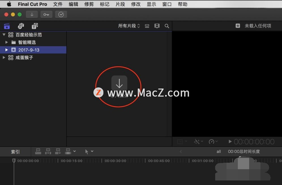Click the import media toolbar arrow button
Image resolution: width=282 pixels, height=185 pixels.
tap(32, 14)
